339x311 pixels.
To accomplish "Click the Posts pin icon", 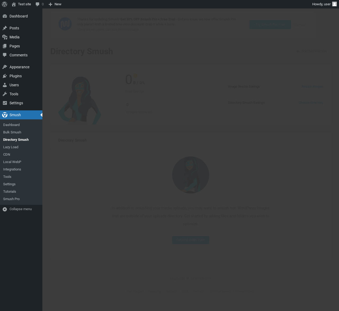I will click(x=5, y=28).
